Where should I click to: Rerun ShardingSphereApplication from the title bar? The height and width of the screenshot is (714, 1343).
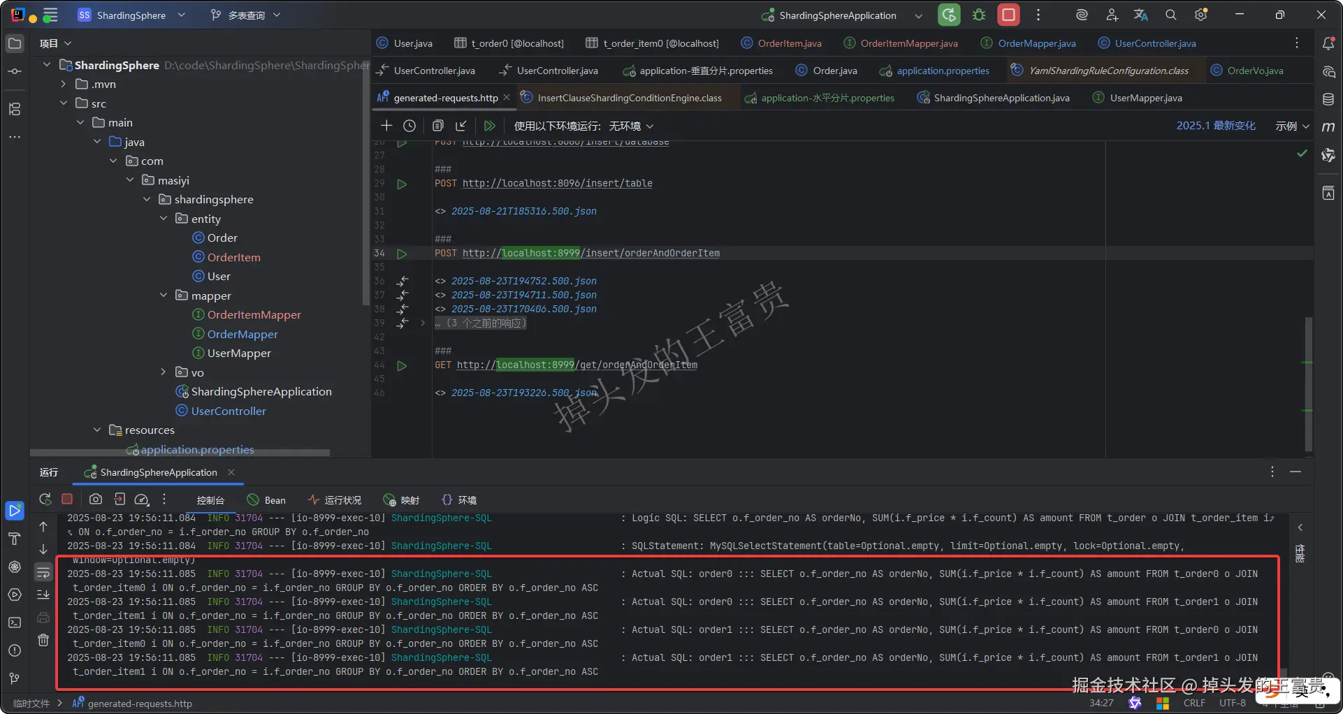point(949,15)
